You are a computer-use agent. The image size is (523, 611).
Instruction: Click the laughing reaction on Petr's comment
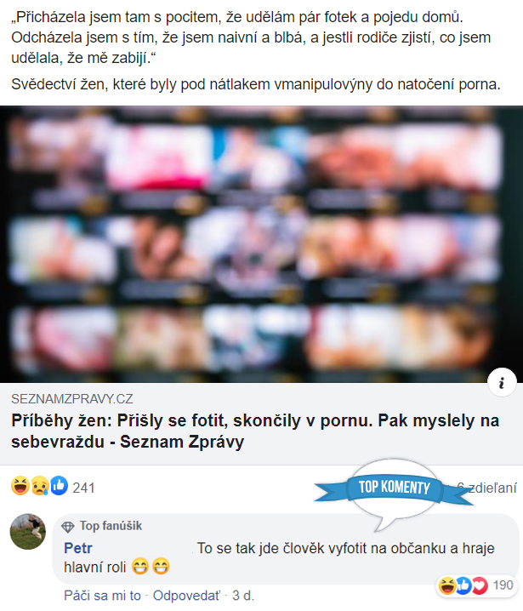point(447,585)
